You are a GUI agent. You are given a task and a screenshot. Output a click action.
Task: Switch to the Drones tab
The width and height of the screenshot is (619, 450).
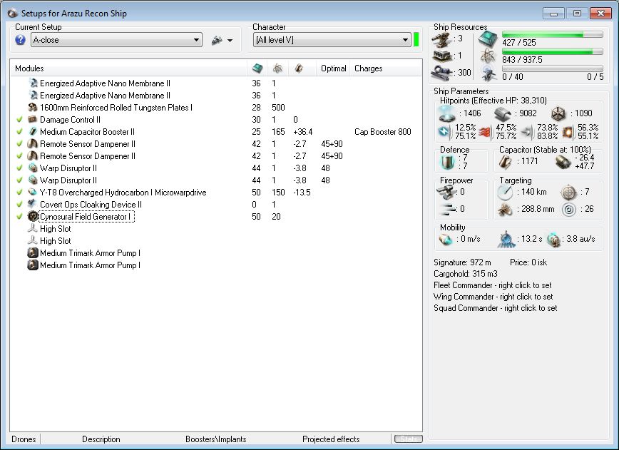click(24, 439)
